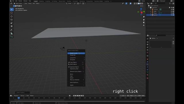The width and height of the screenshot is (184, 104).
Task: Click the green Y axis on navigation gizmo
Action: click(x=144, y=12)
